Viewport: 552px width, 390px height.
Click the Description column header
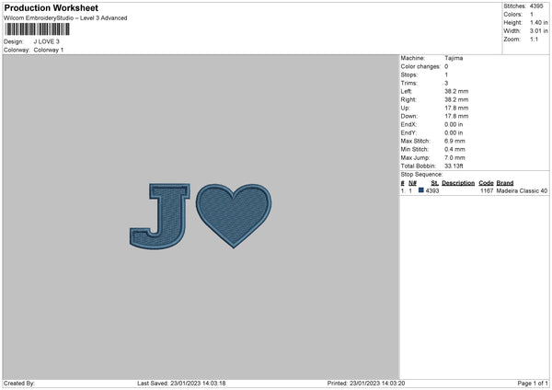pos(457,182)
